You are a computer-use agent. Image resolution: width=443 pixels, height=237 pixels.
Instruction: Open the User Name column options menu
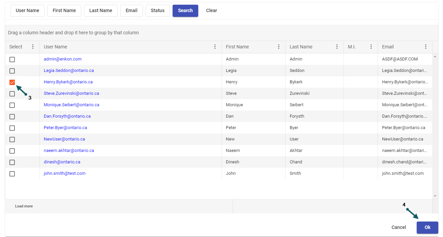pos(215,47)
